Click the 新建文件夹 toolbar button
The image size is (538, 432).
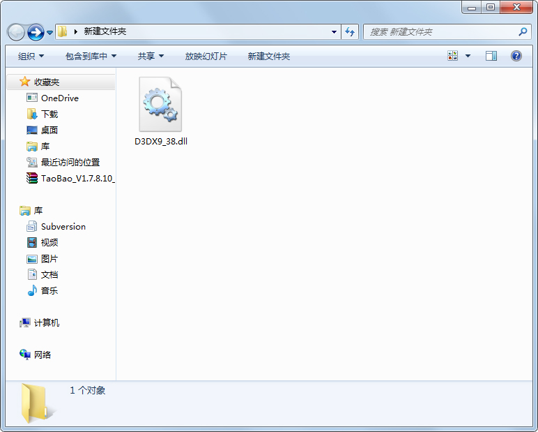pyautogui.click(x=268, y=56)
